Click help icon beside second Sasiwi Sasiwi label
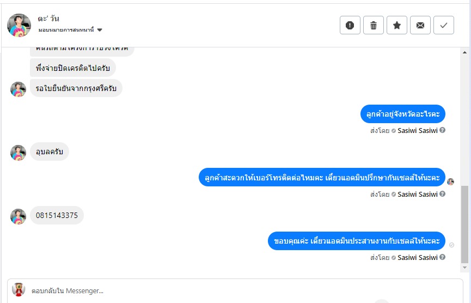 (x=443, y=194)
